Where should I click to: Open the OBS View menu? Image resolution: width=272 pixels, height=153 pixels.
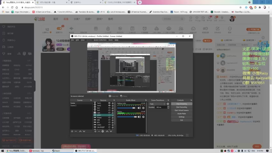tap(83, 40)
